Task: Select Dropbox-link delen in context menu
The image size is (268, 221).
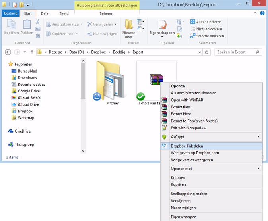Action: pos(187,146)
